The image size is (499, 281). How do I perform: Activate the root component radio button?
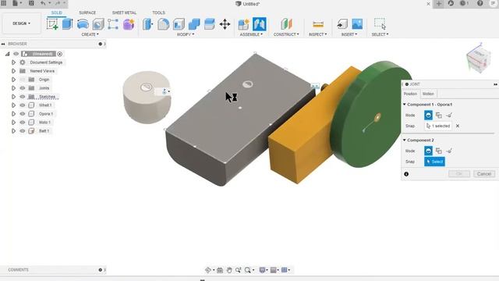60,54
